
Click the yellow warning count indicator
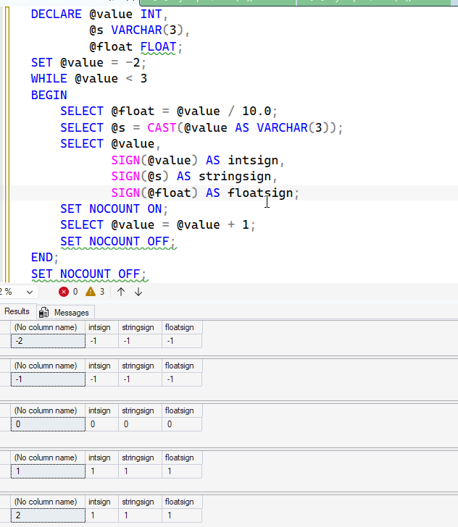pyautogui.click(x=95, y=292)
